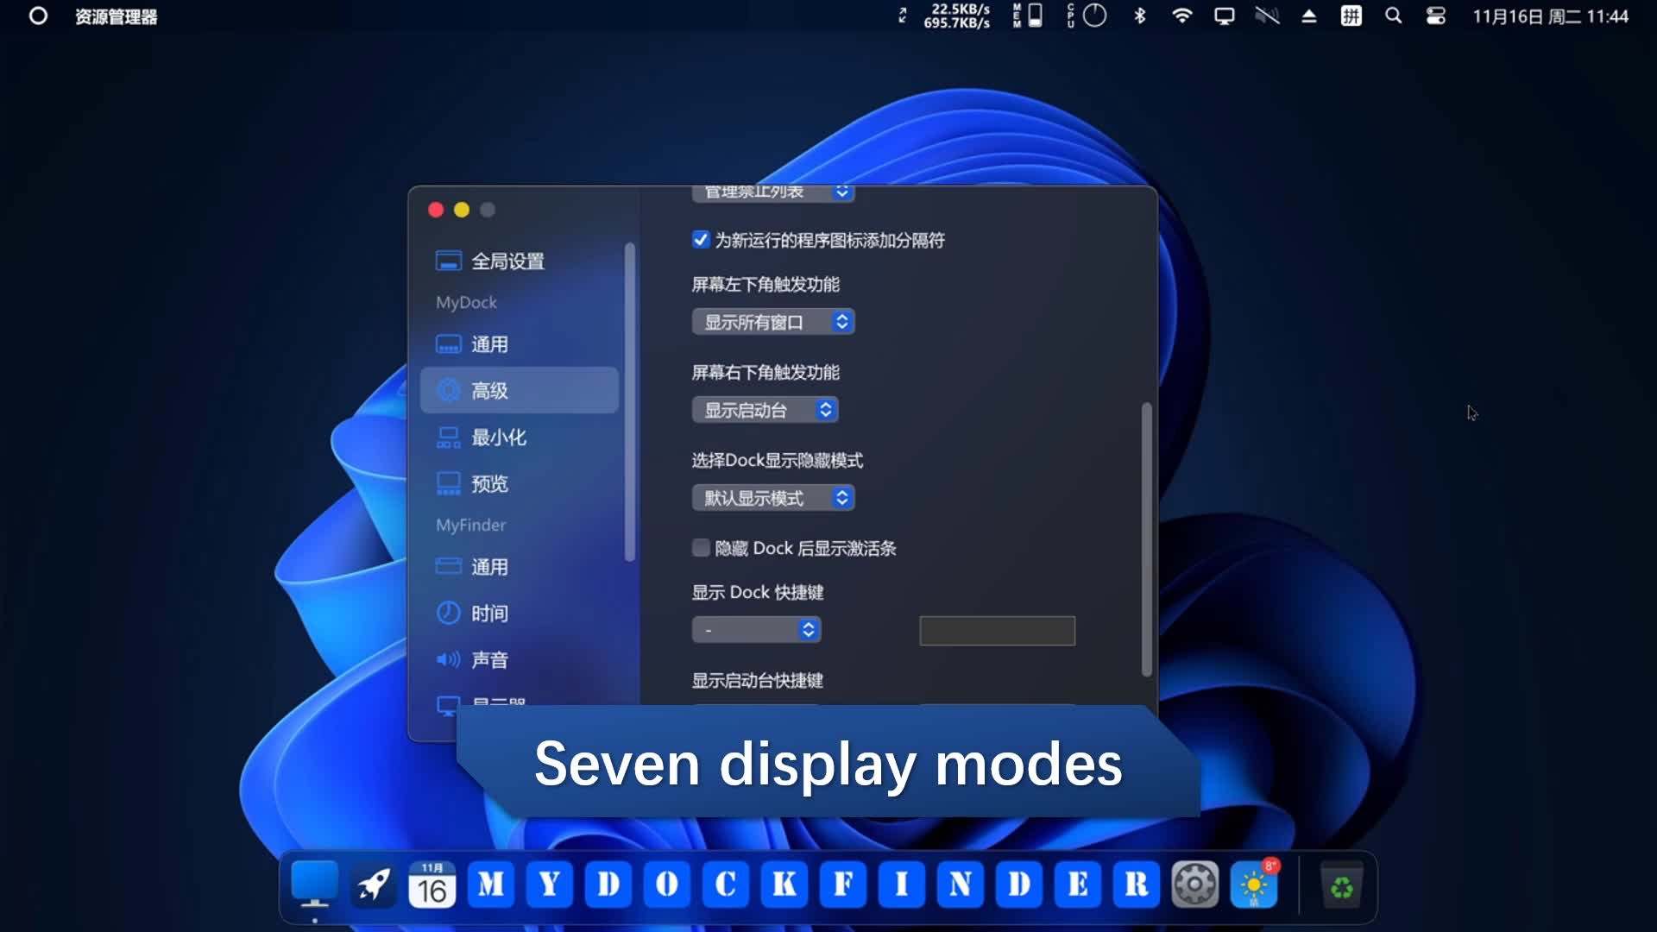1657x932 pixels.
Task: Open the rocket launchpad dock icon
Action: tap(374, 885)
